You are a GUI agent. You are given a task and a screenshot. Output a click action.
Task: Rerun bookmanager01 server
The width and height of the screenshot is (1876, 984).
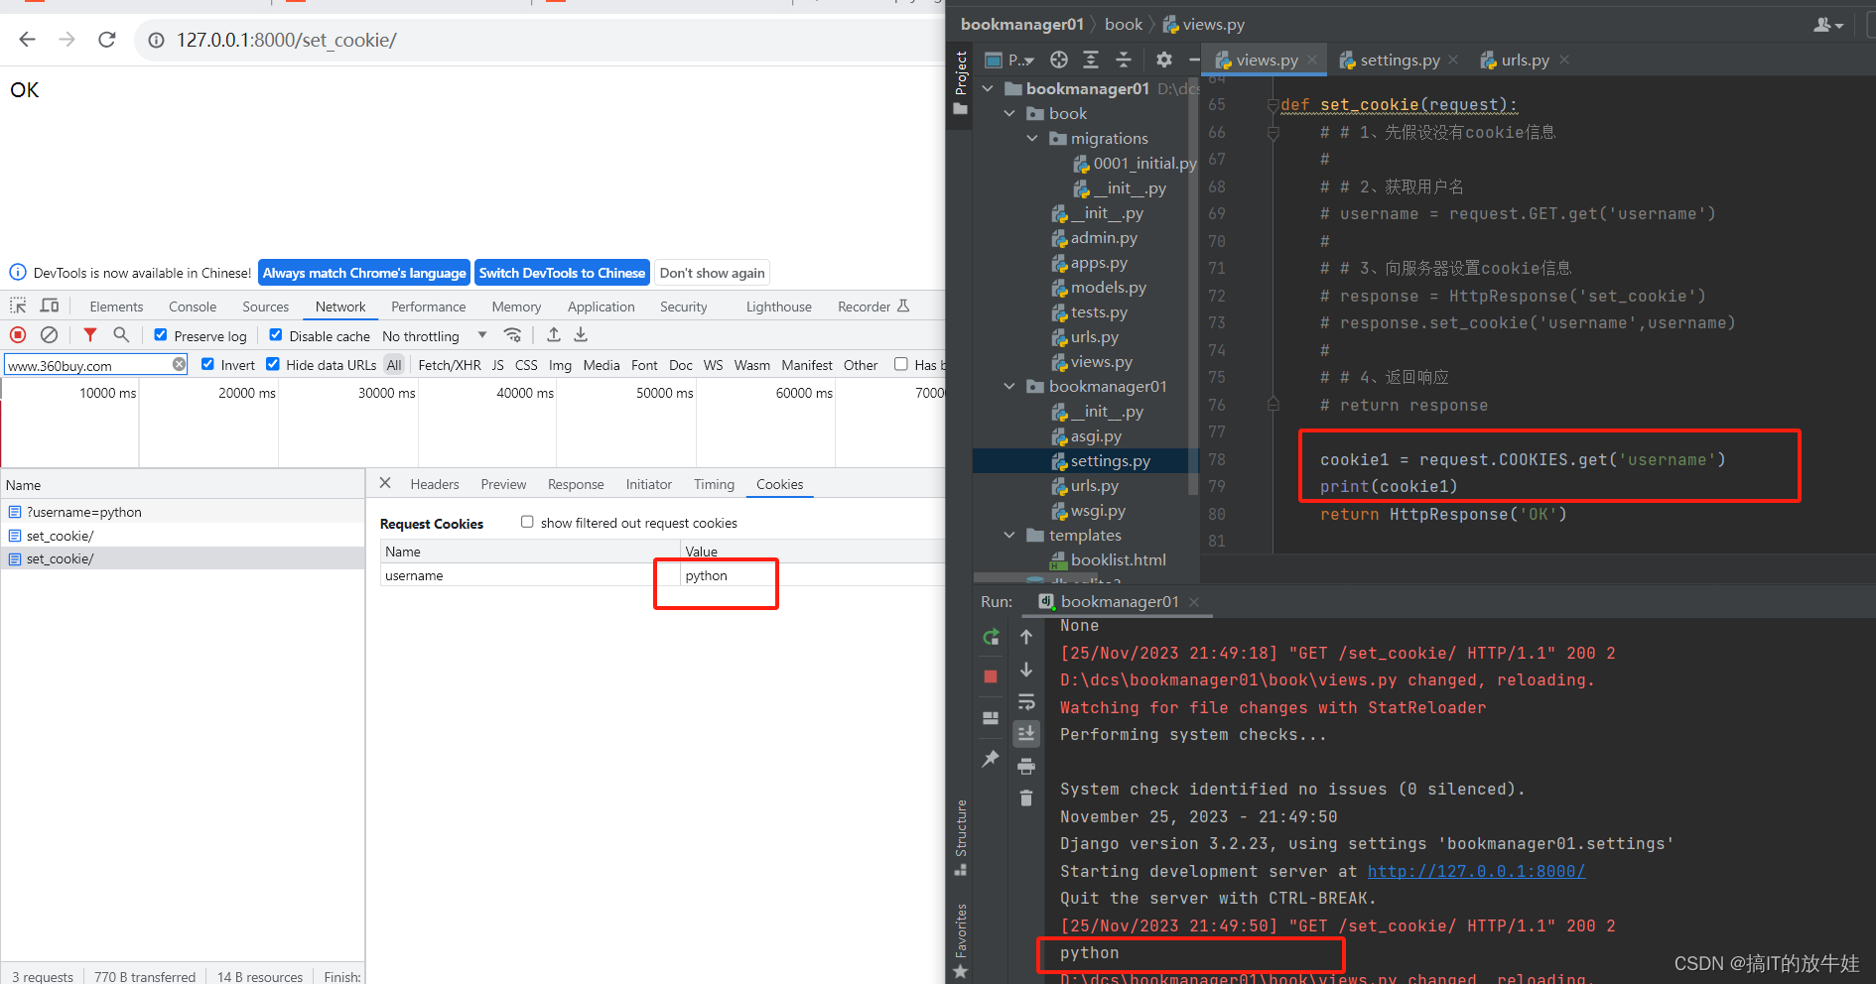991,637
